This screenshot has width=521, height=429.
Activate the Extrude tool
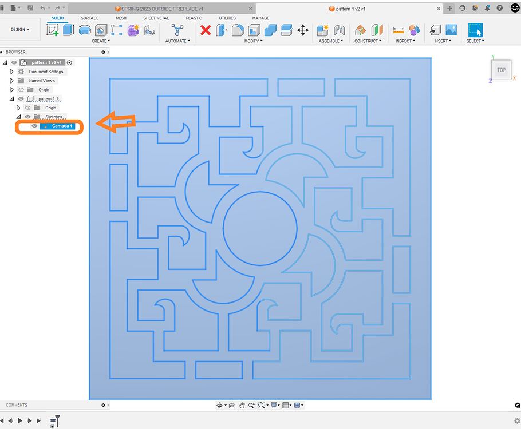click(68, 29)
